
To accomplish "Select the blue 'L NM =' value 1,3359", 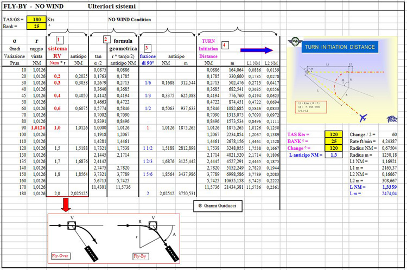I will click(x=389, y=187).
